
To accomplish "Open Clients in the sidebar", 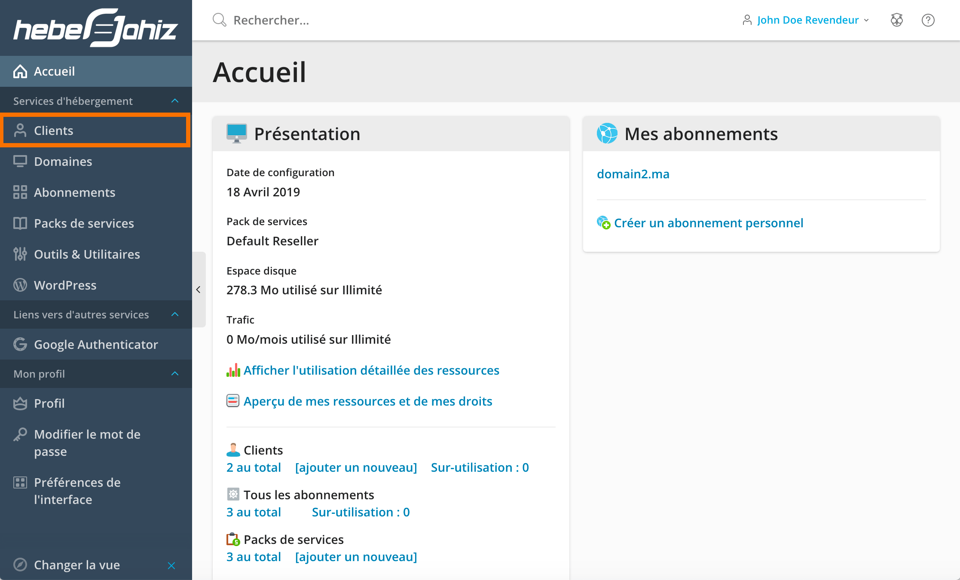I will [95, 130].
